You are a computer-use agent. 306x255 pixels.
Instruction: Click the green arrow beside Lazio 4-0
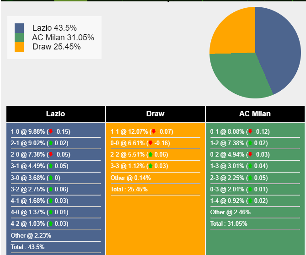51,212
